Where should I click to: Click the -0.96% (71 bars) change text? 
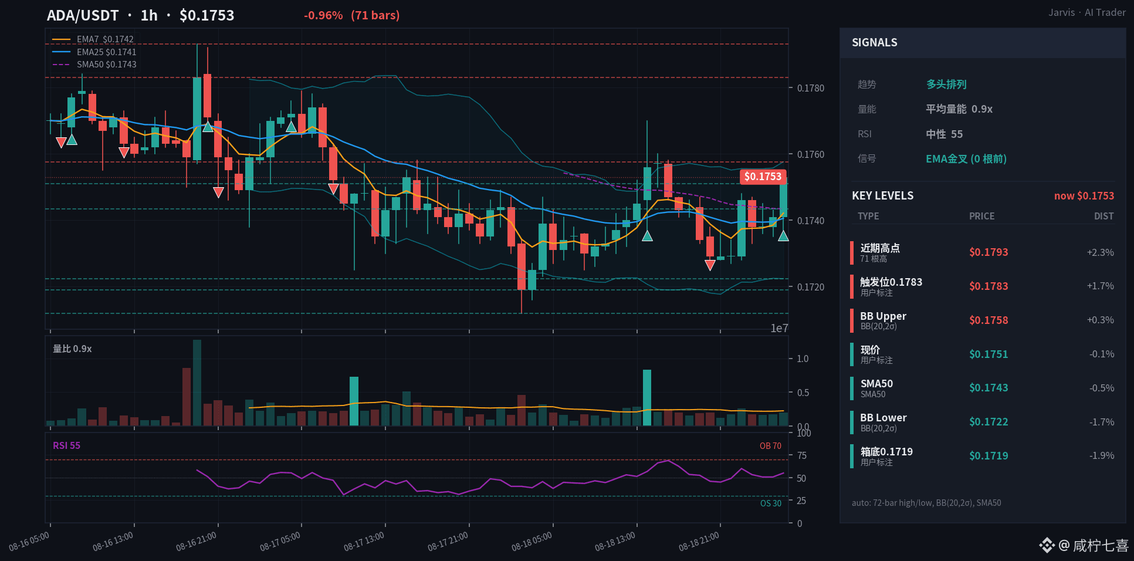pos(351,15)
